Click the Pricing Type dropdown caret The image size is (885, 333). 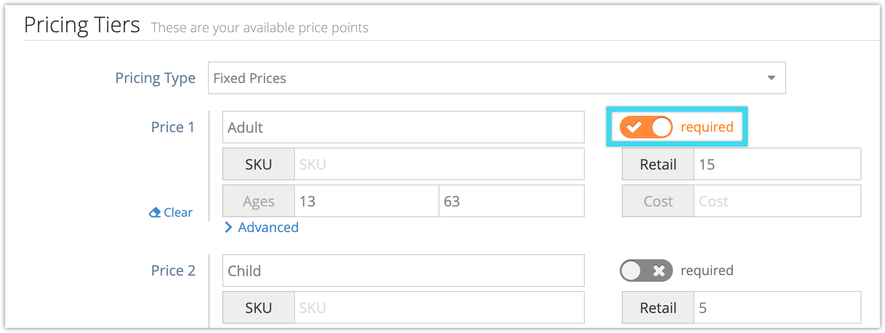771,78
